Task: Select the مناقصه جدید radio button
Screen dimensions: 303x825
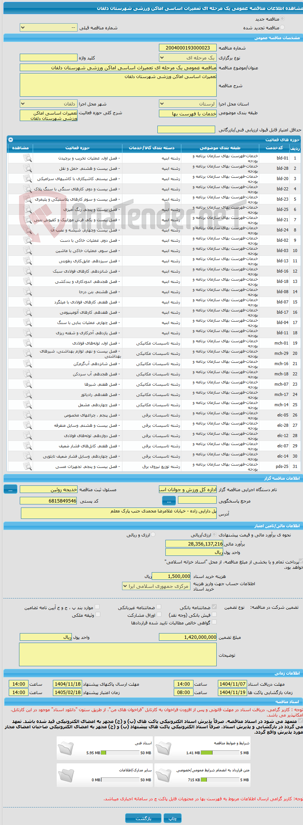Action: click(x=282, y=19)
